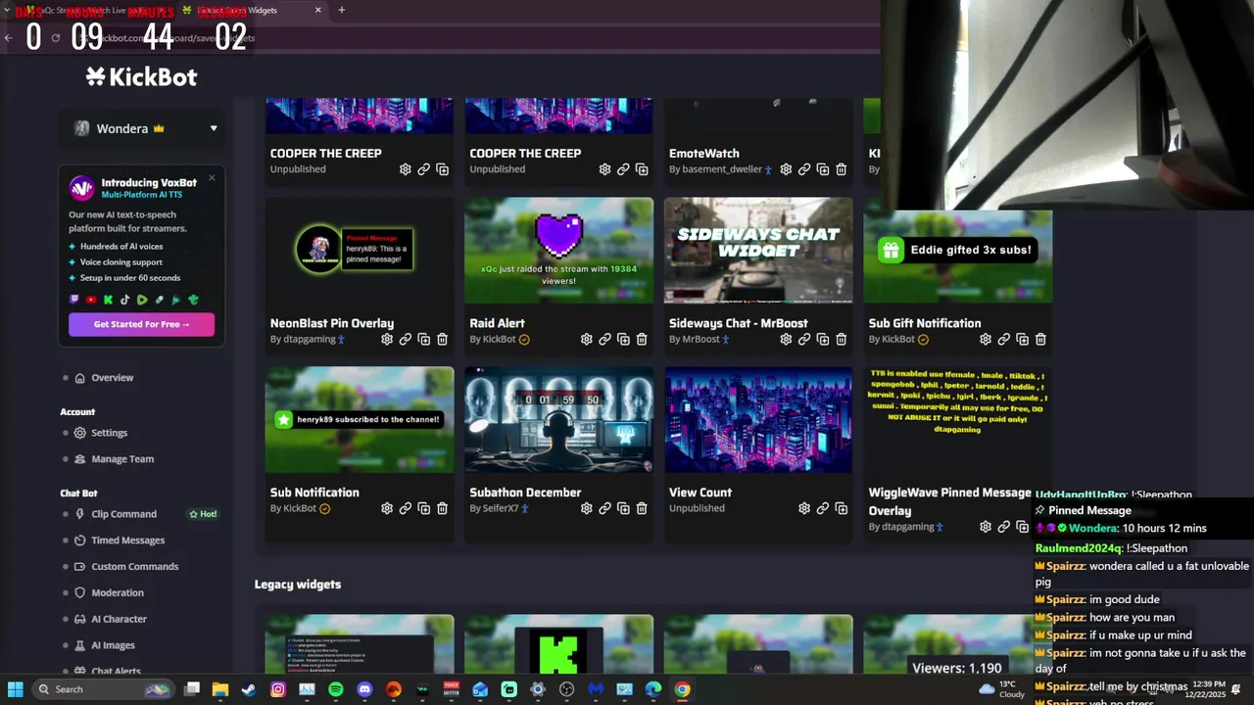Delete the EmoteWatch widget
Image resolution: width=1254 pixels, height=705 pixels.
[x=841, y=169]
